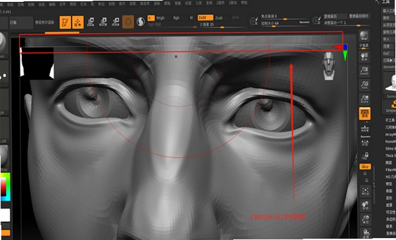Click the 预览布尔渲染 button
The width and height of the screenshot is (396, 240).
(44, 22)
